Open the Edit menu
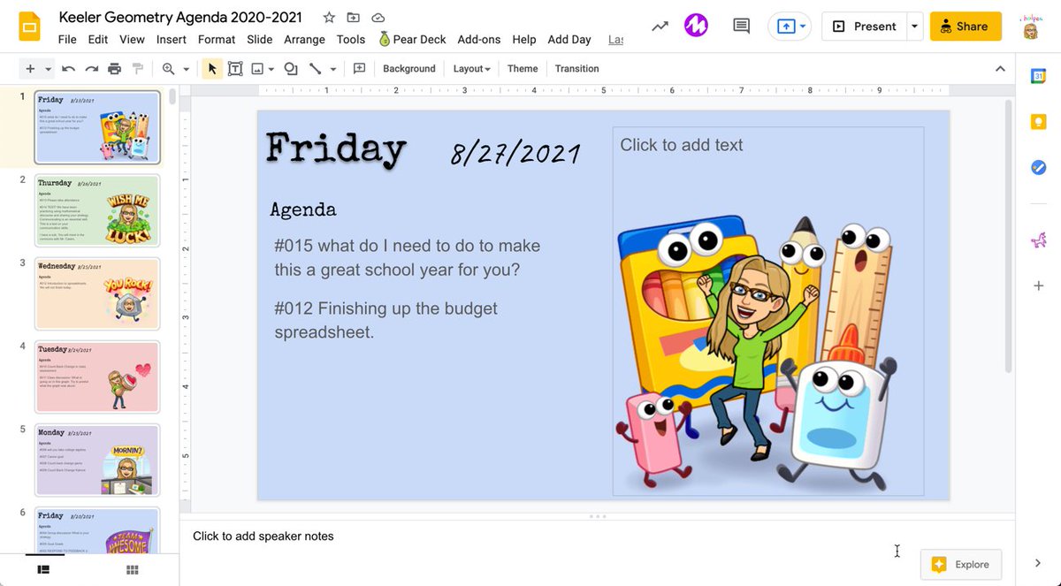Screen dimensions: 1061x586 (x=97, y=39)
